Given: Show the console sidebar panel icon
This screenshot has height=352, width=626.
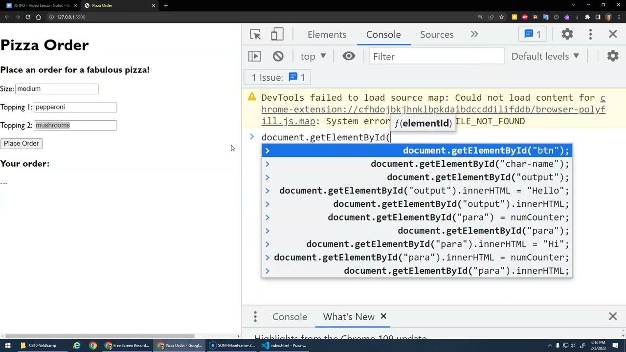Looking at the screenshot, I should 254,56.
